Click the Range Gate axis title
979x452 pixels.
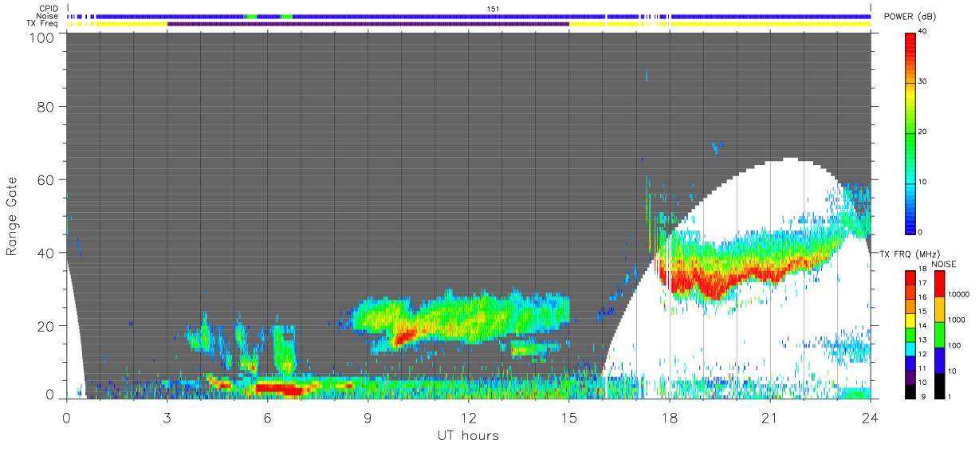point(12,216)
